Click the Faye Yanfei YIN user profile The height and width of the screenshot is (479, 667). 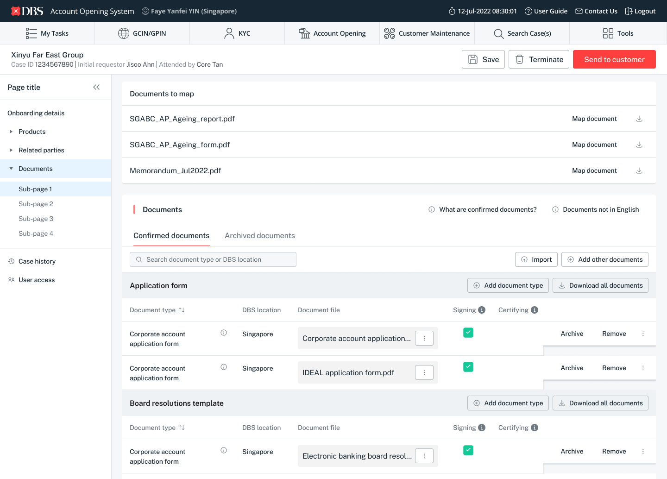[x=189, y=11]
